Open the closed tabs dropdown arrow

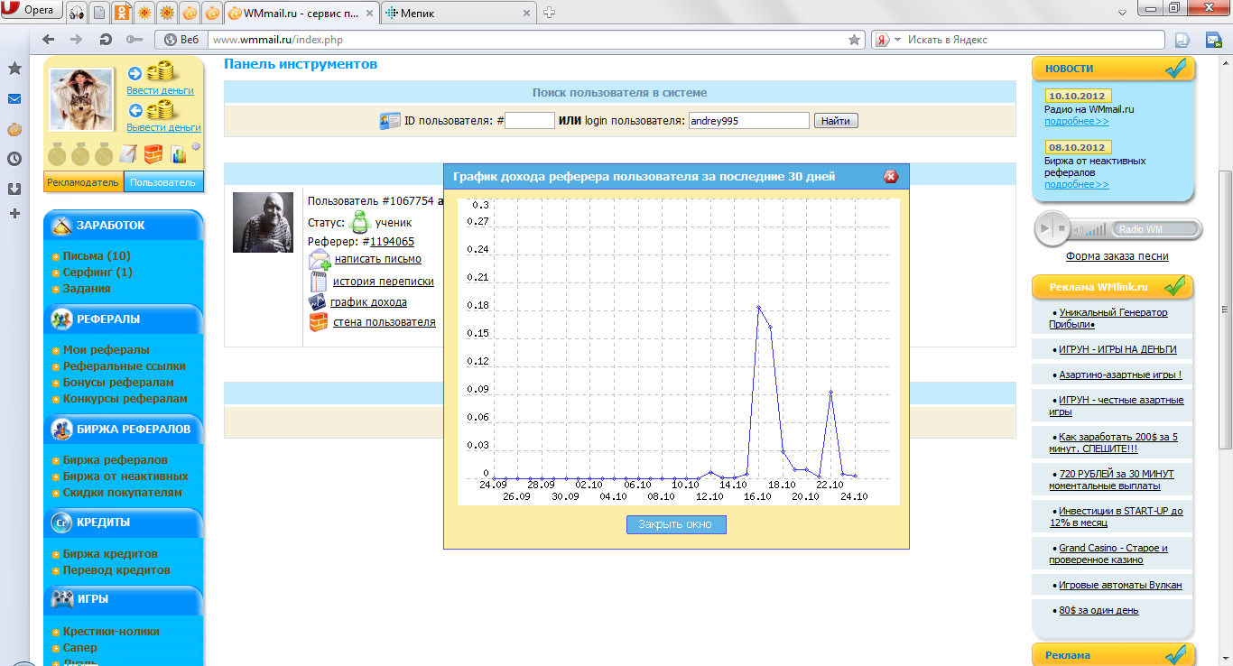pos(1121,12)
